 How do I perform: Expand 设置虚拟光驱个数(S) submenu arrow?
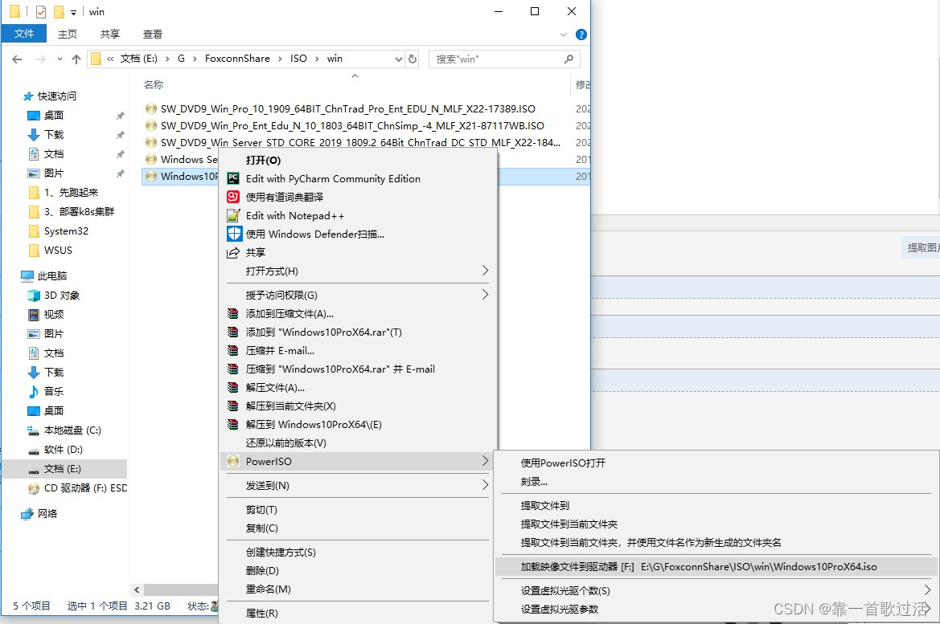point(927,589)
